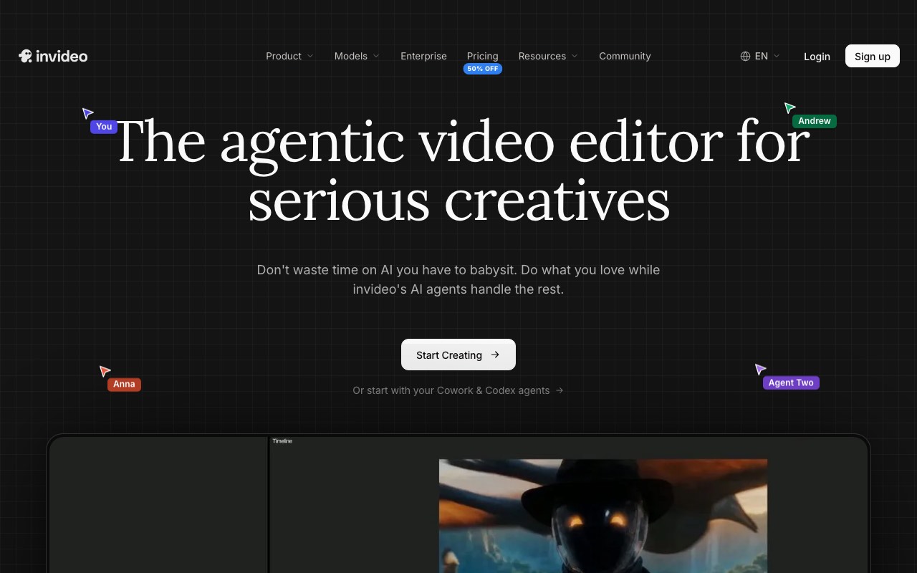Open the Product dropdown menu

(x=289, y=56)
